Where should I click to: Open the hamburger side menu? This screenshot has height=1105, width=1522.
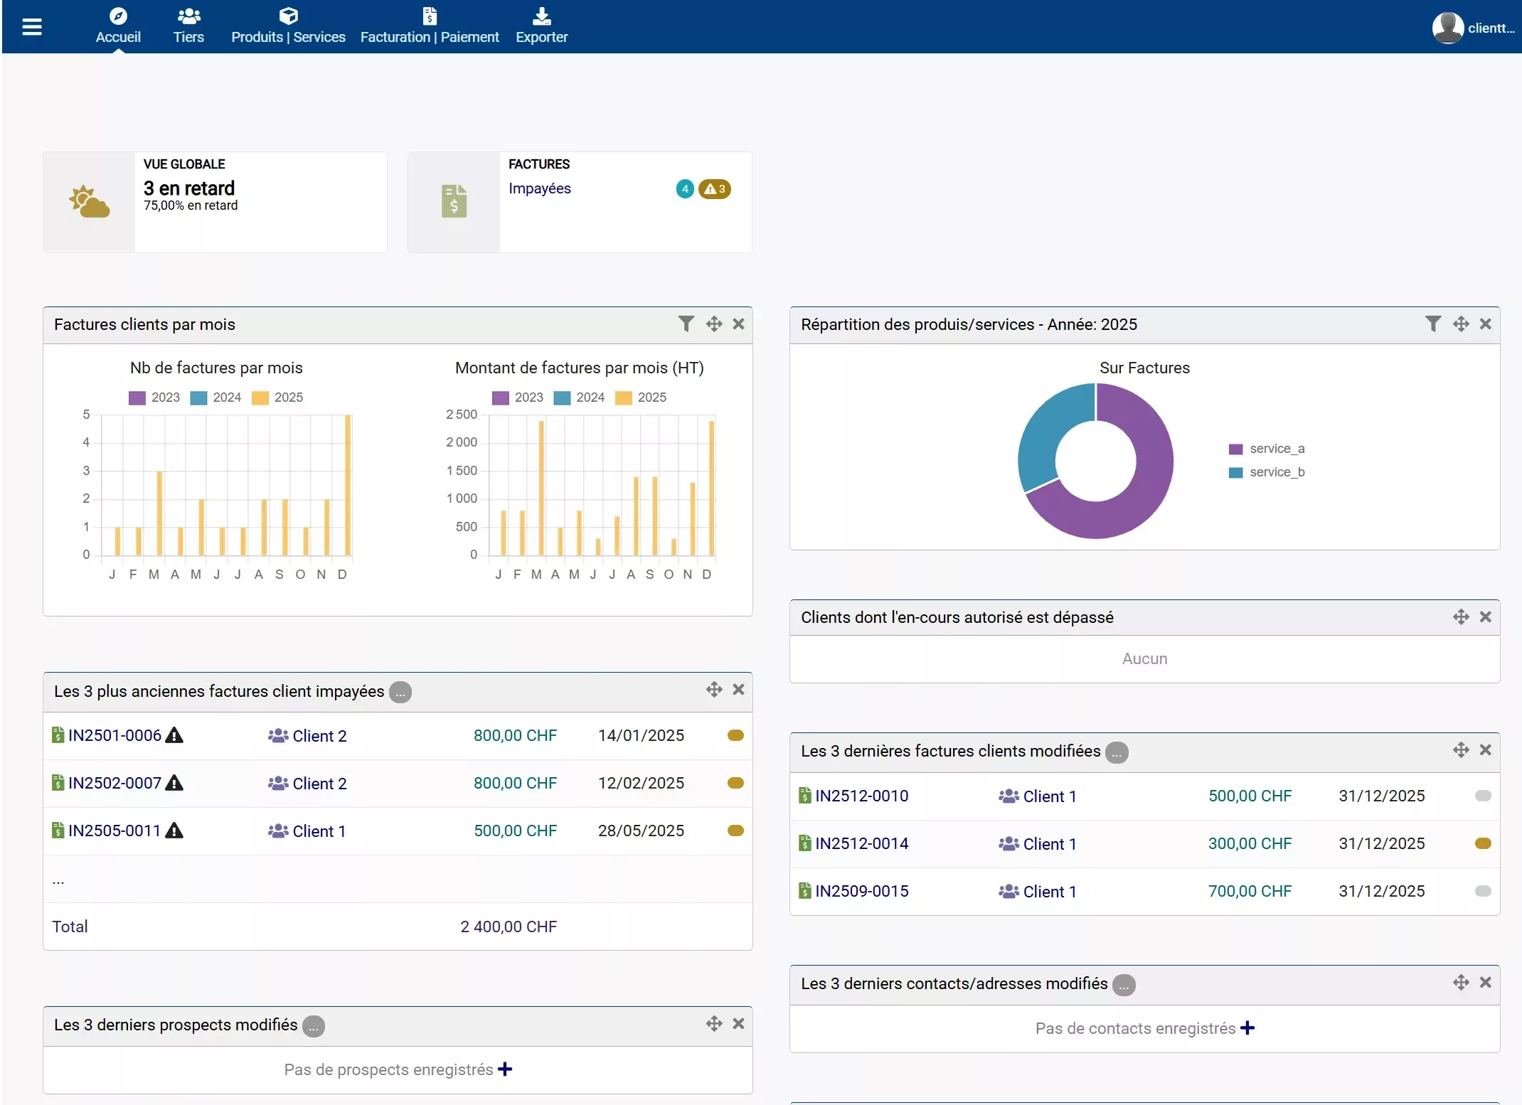[32, 27]
